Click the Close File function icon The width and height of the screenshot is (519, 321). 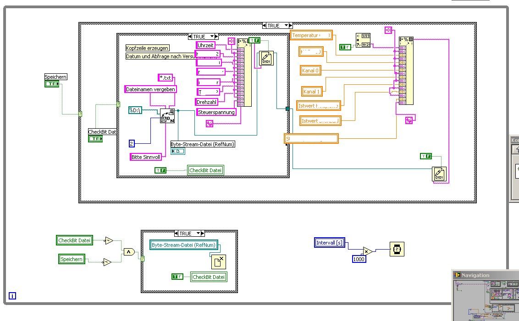pos(218,262)
